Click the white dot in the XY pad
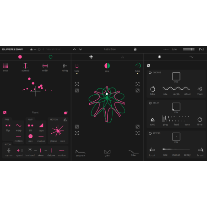The width and height of the screenshot is (207, 207). pos(107,94)
